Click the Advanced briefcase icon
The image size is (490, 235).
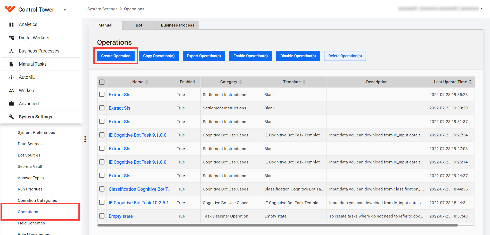click(x=11, y=104)
